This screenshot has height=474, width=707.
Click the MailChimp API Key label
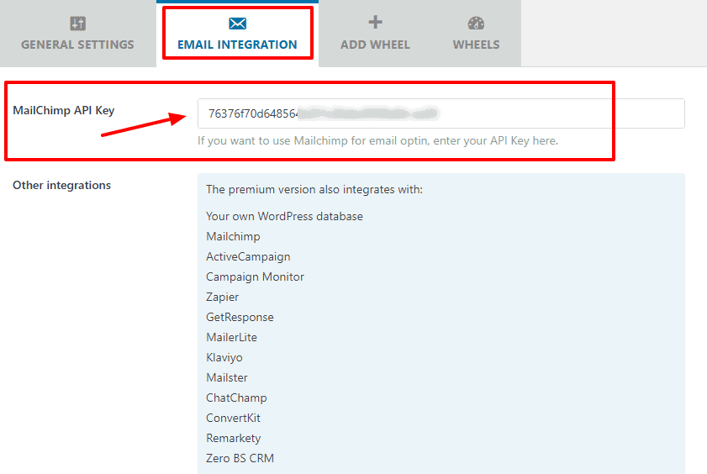coord(64,110)
